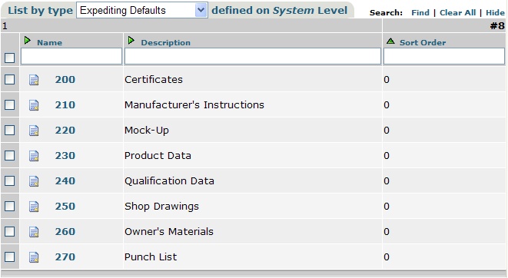Open item 210 link
The image size is (508, 278).
click(x=65, y=105)
